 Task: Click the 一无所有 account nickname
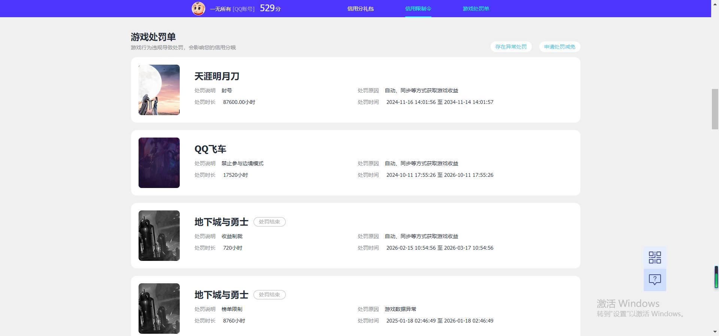click(x=220, y=9)
